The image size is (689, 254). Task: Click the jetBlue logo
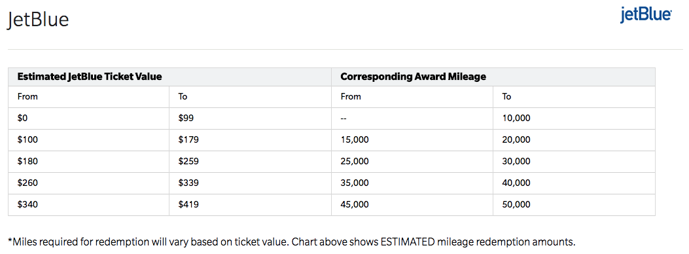pos(646,15)
